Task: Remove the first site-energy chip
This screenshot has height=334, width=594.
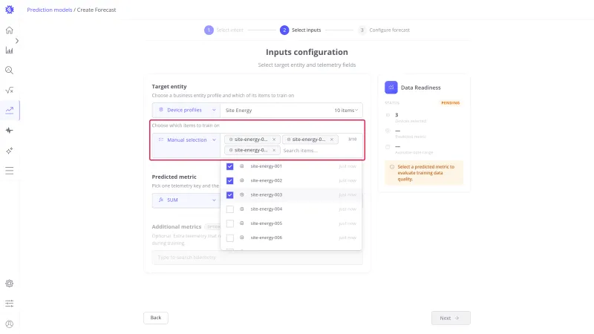Action: coord(274,140)
